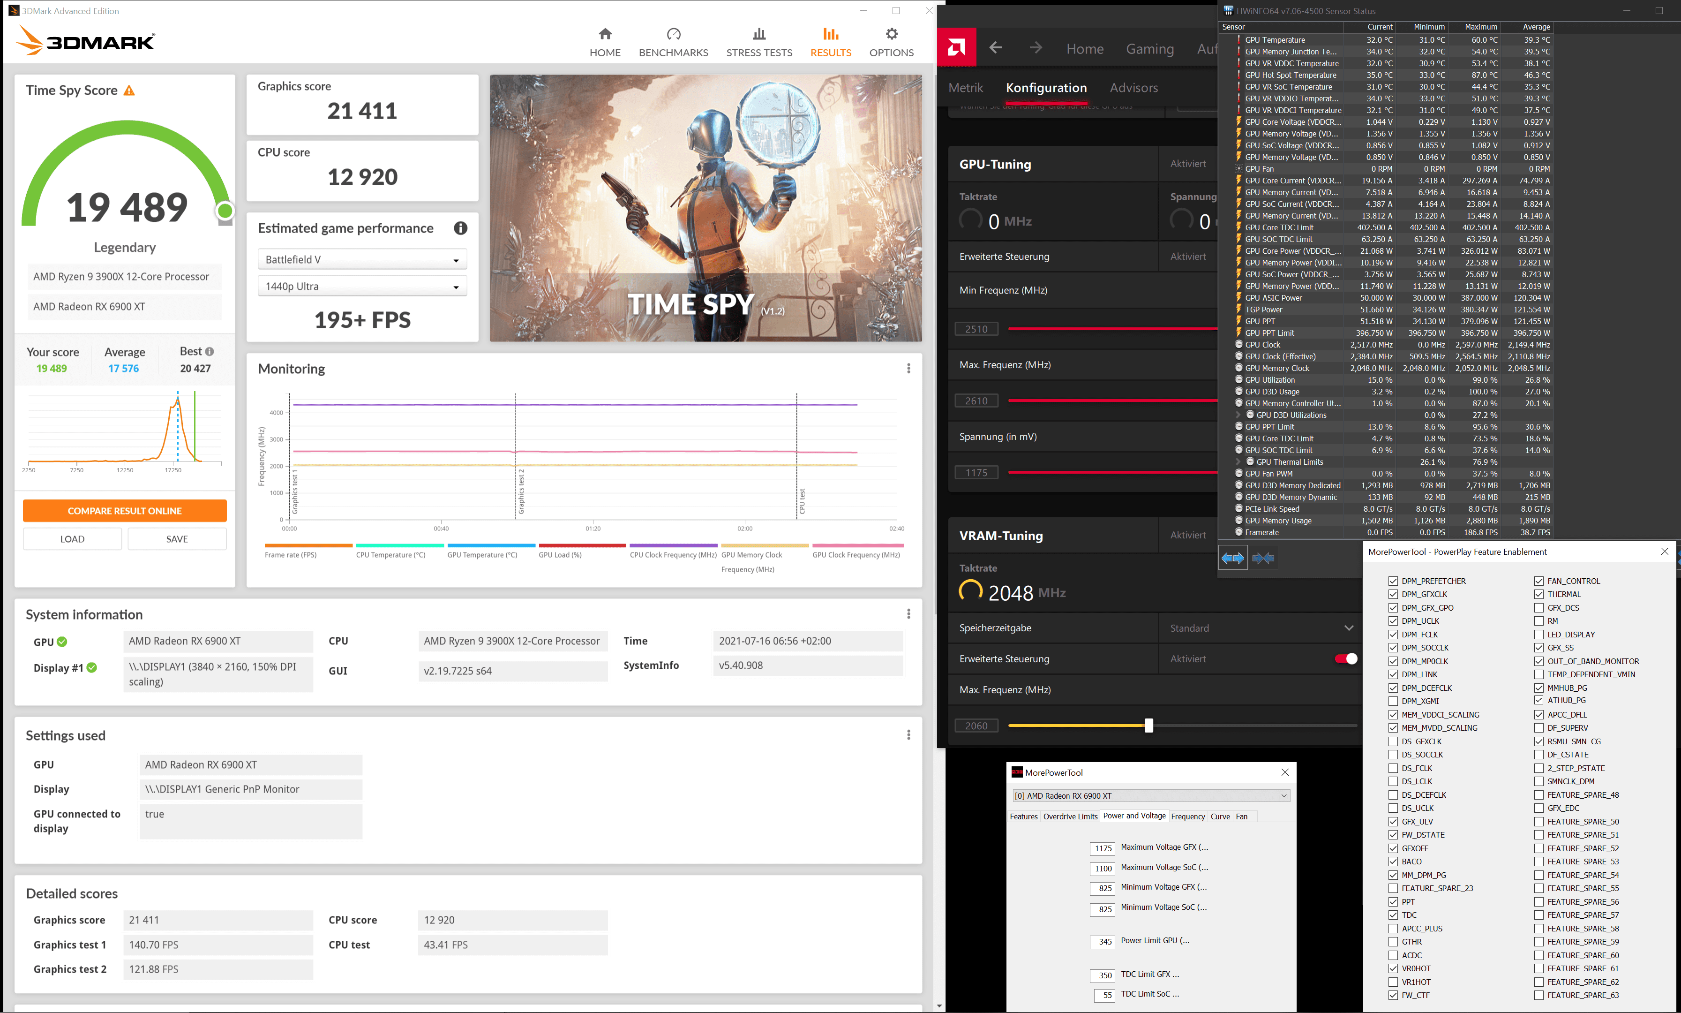Open the Gaming section in Radeon Software
Viewport: 1681px width, 1013px height.
(1149, 48)
